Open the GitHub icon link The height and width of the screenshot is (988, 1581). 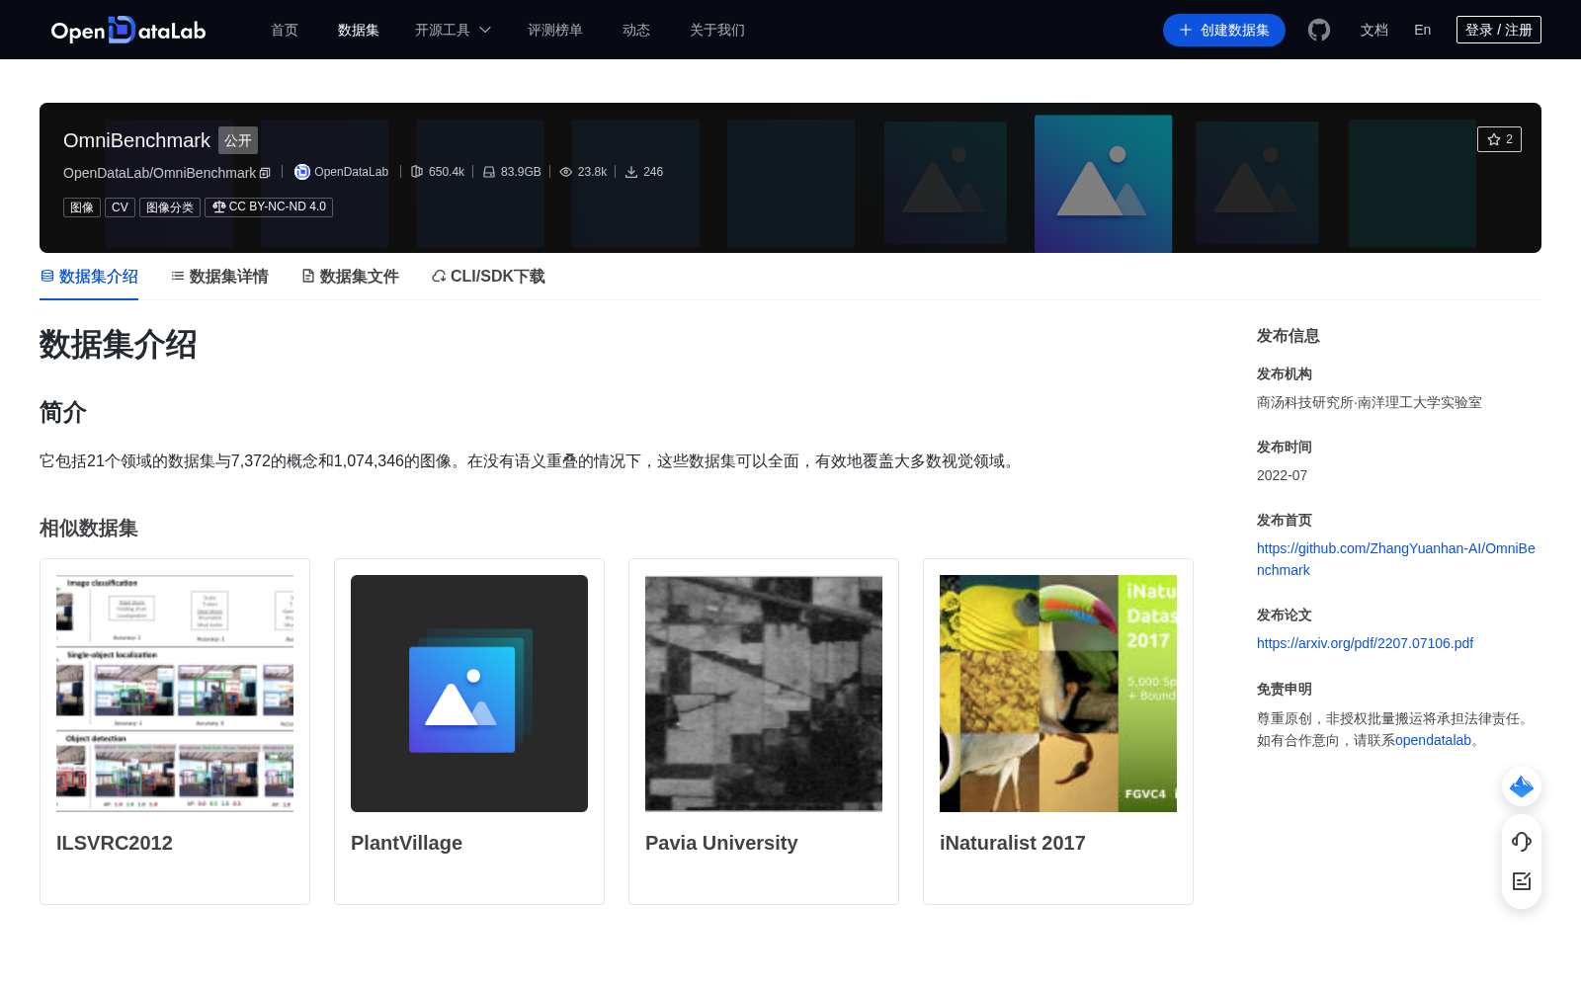pyautogui.click(x=1319, y=30)
